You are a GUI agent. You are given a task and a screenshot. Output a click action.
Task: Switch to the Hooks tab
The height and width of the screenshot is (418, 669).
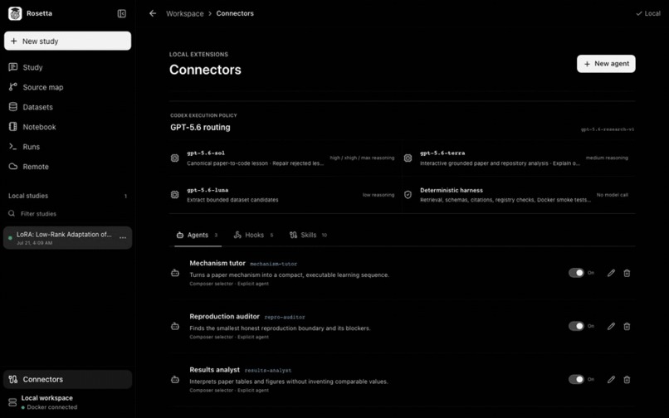click(254, 235)
